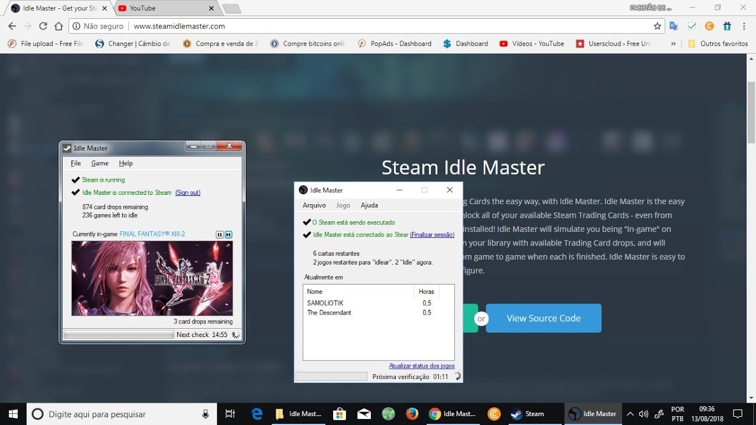
Task: Open Task View on the taskbar
Action: click(x=230, y=414)
